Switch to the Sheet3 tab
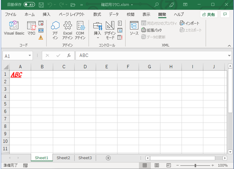This screenshot has height=169, width=234. (85, 158)
